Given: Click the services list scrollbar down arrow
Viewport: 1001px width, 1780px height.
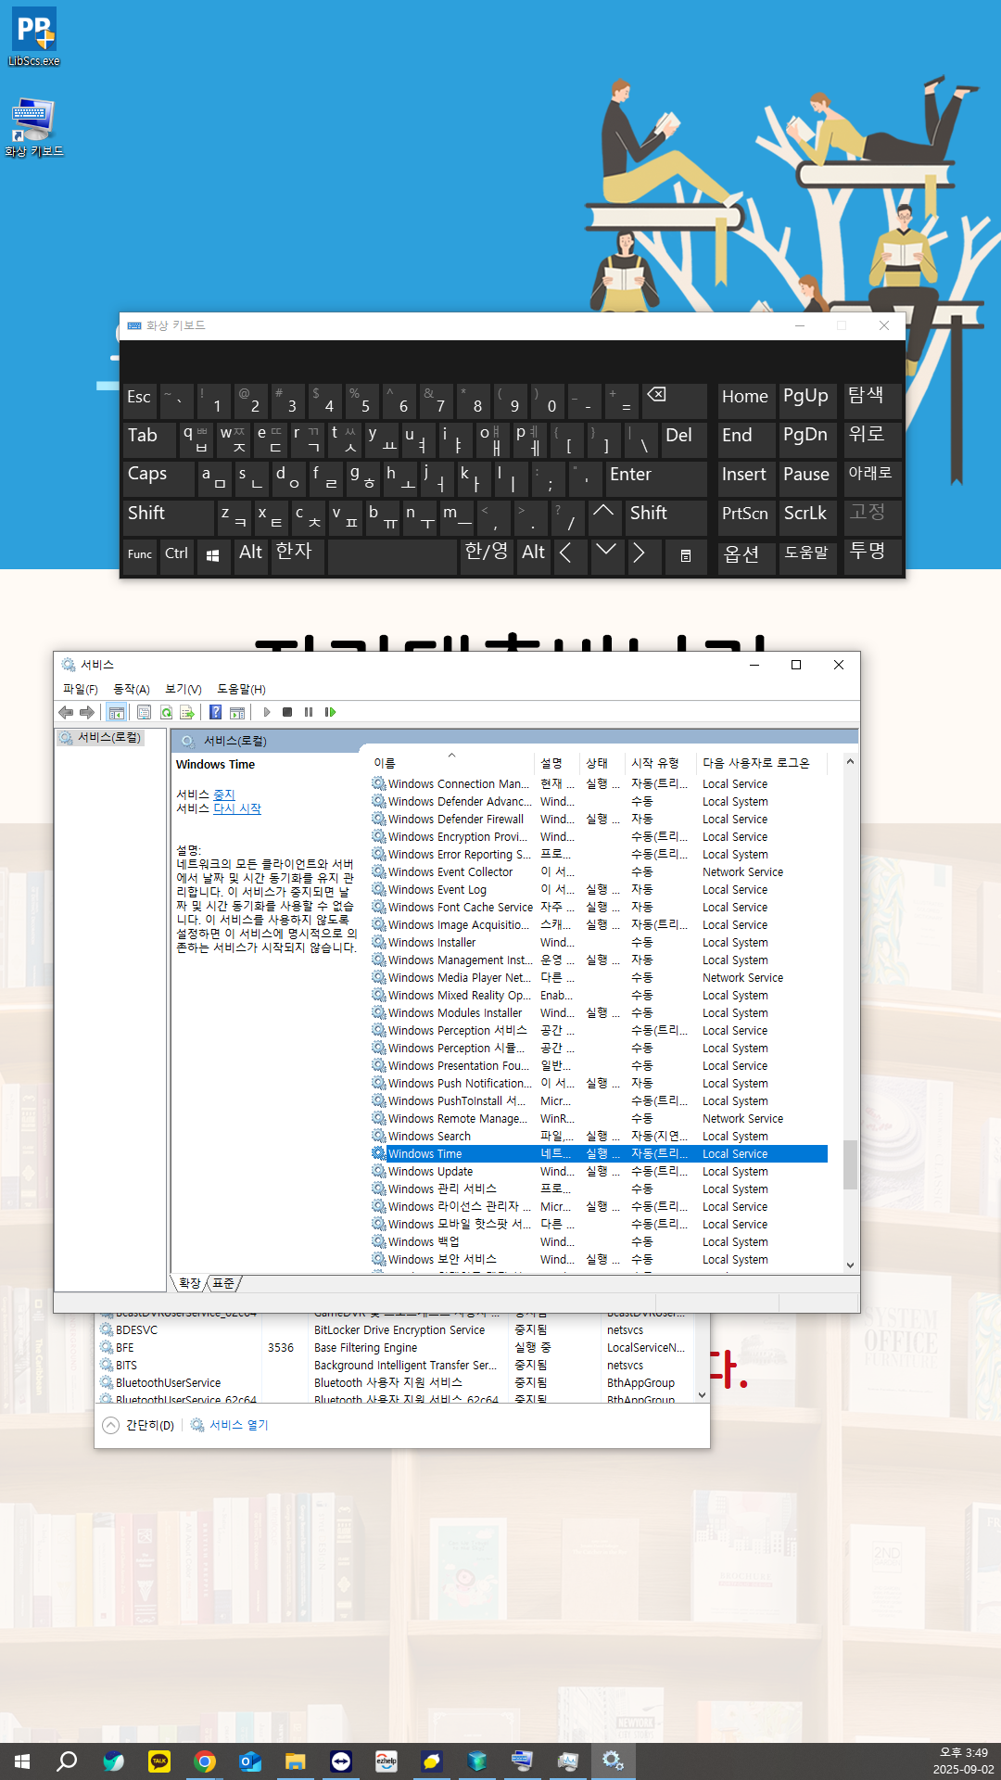Looking at the screenshot, I should pyautogui.click(x=850, y=1265).
